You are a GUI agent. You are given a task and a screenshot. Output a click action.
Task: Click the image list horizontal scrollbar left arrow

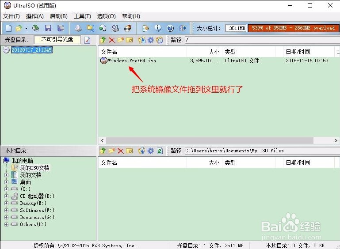point(102,140)
